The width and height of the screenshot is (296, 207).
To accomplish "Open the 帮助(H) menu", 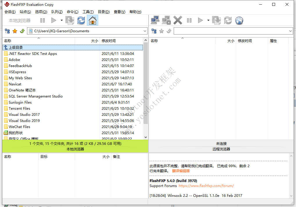I will [x=135, y=12].
